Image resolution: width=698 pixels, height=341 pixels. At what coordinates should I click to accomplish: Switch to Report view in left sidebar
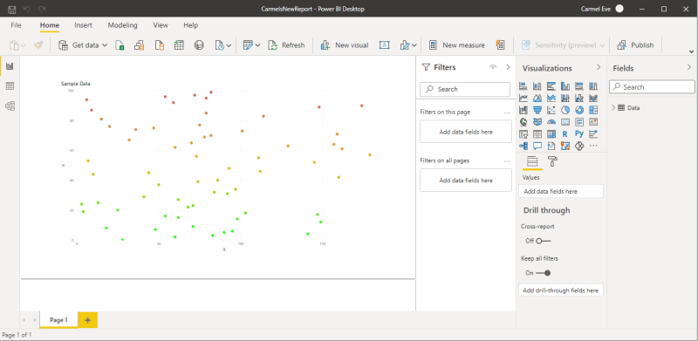[x=10, y=66]
